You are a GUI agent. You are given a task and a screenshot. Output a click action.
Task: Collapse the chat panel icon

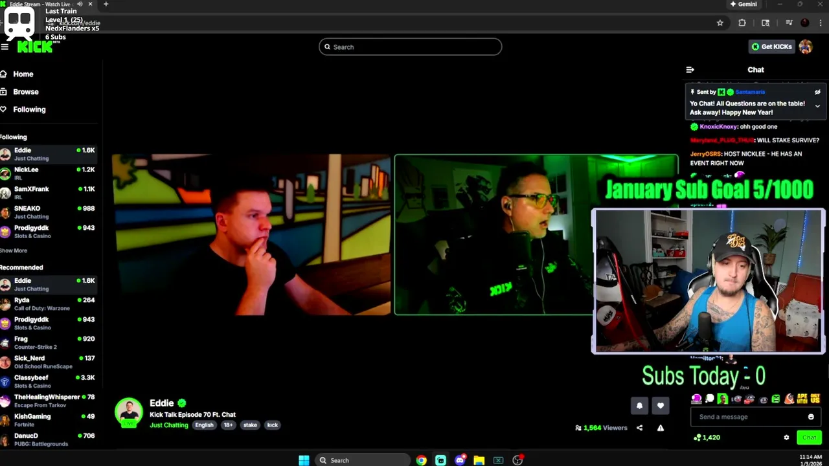pos(690,70)
